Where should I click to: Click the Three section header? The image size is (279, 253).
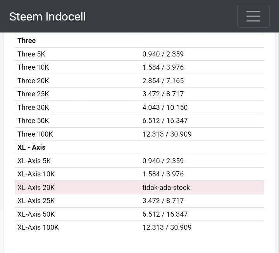27,41
